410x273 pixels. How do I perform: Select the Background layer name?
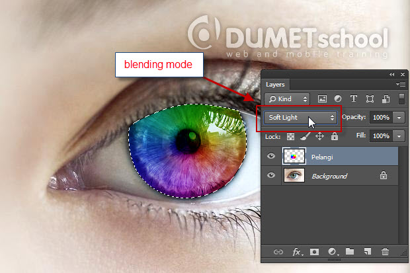pyautogui.click(x=329, y=176)
